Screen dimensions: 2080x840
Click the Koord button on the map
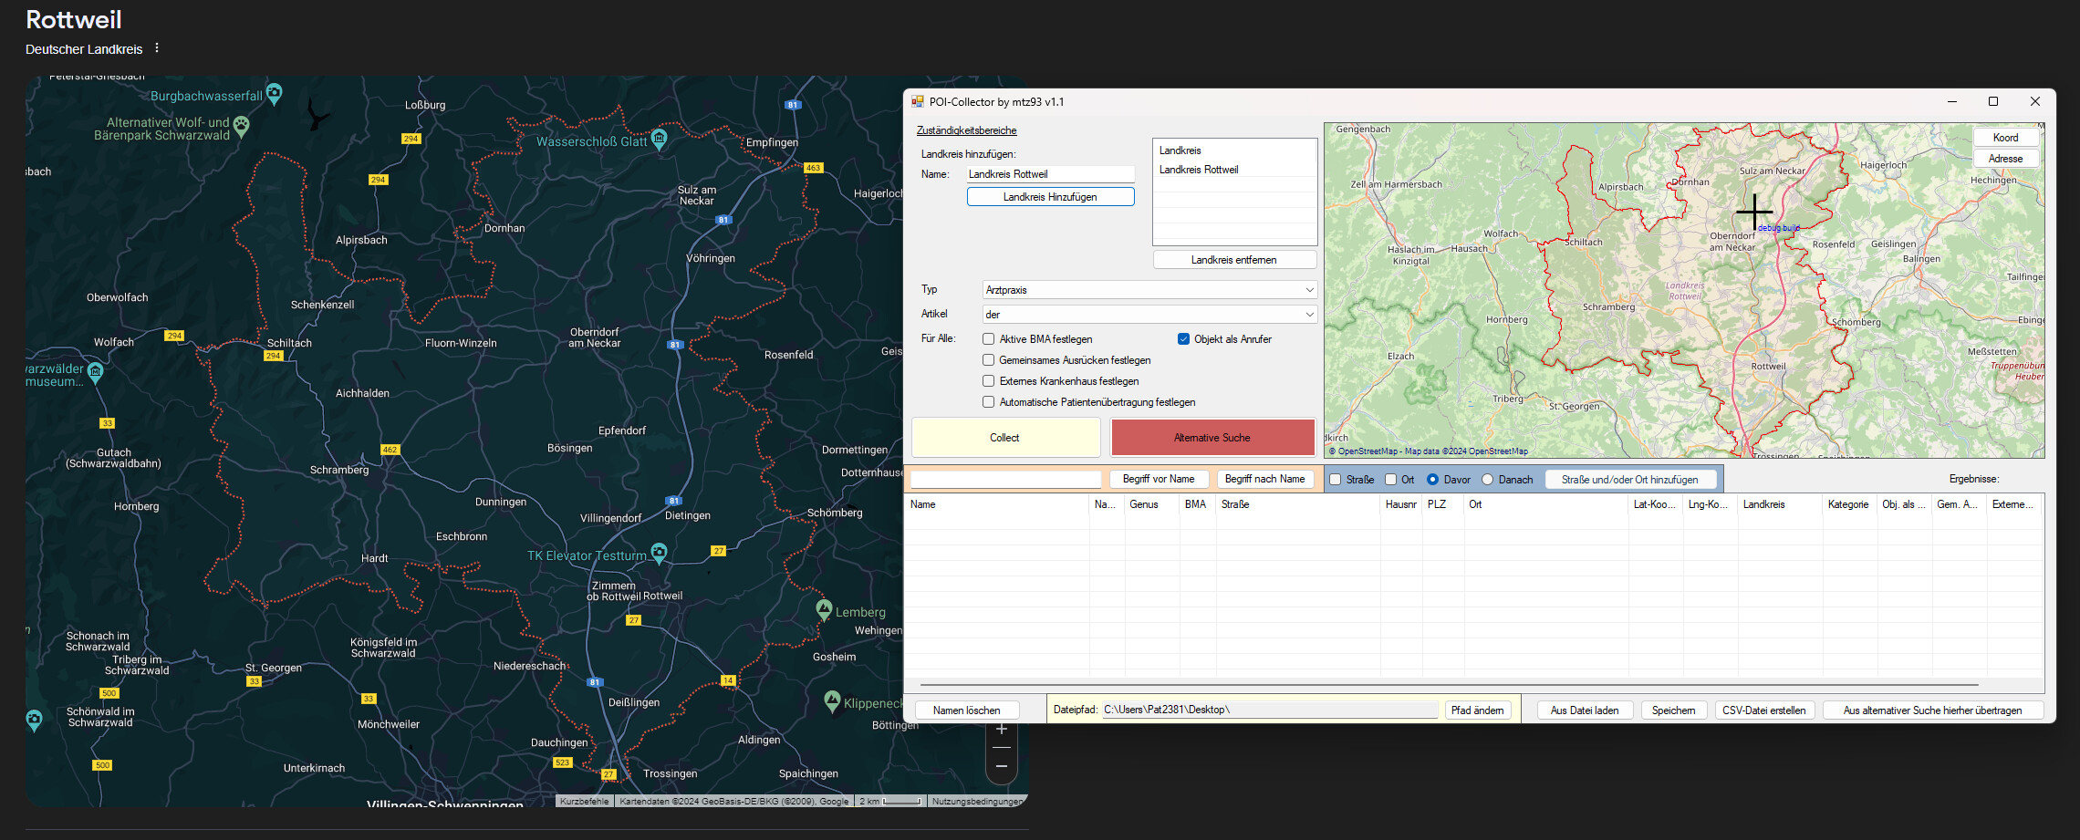[x=2005, y=138]
